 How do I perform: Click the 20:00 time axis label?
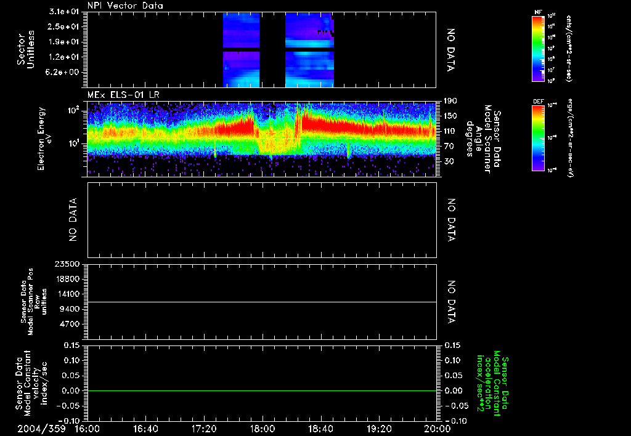(438, 429)
